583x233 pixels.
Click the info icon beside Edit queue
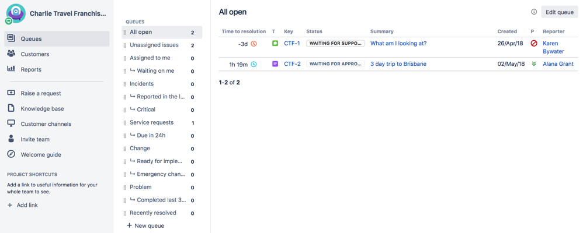pos(533,12)
